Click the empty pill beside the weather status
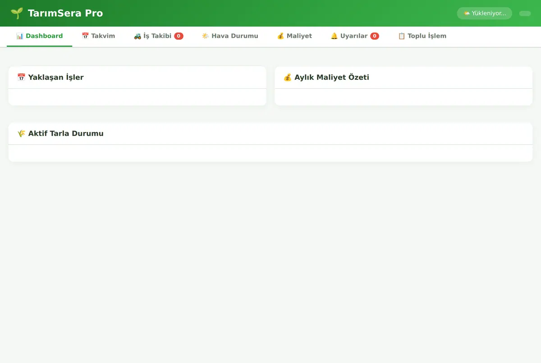The height and width of the screenshot is (363, 541). (x=525, y=14)
